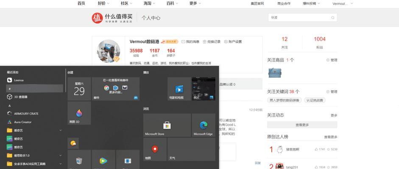Screen dimensions: 399x169
Task: Click 管理 next to 关注商品
Action: click(332, 60)
